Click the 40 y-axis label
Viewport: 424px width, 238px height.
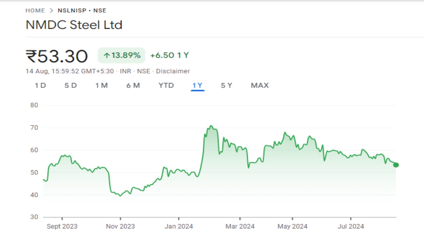pyautogui.click(x=34, y=195)
